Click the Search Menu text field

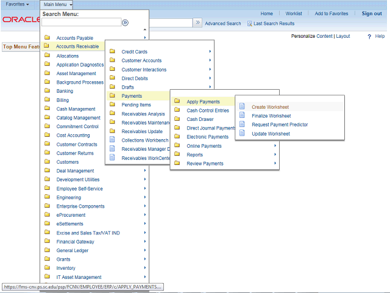pyautogui.click(x=81, y=23)
